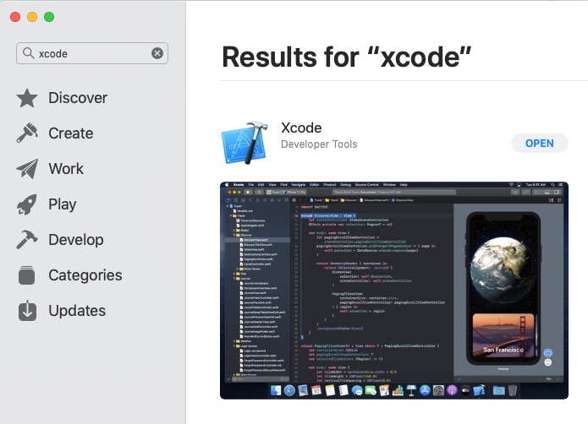The width and height of the screenshot is (588, 424).
Task: Click the Xcode app icon
Action: pos(245,143)
